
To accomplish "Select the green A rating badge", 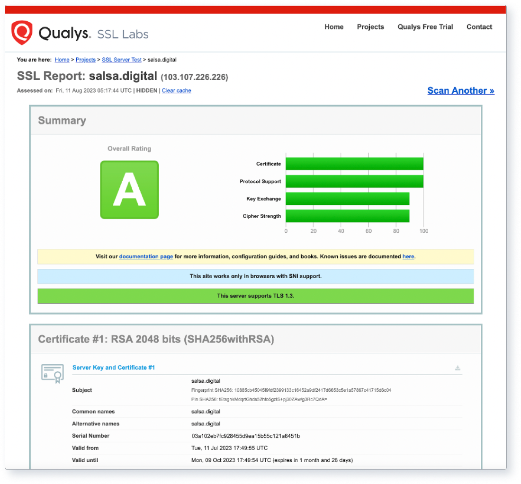I will (x=129, y=189).
